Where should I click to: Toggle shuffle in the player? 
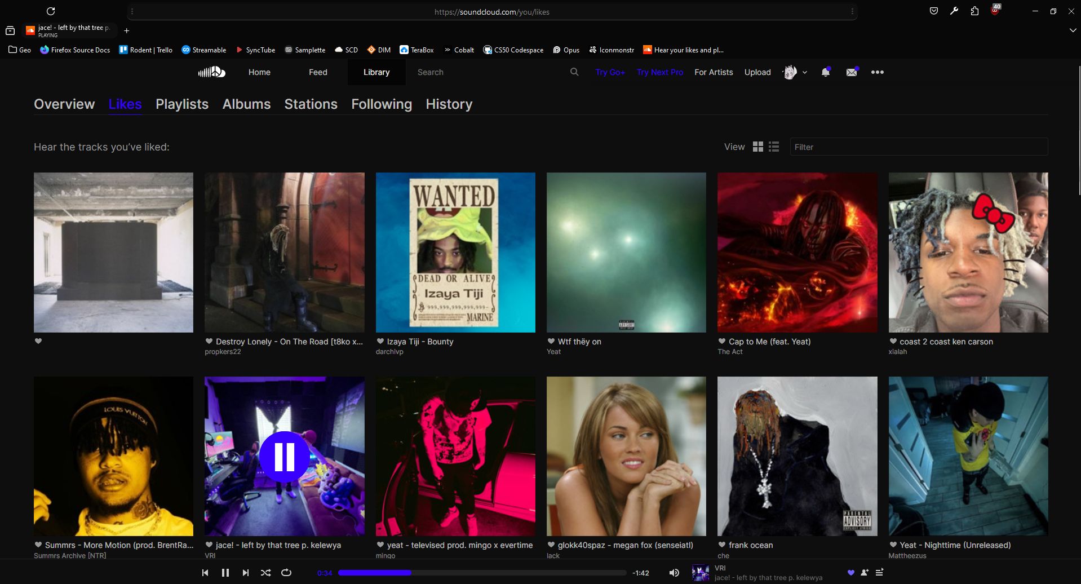click(266, 573)
